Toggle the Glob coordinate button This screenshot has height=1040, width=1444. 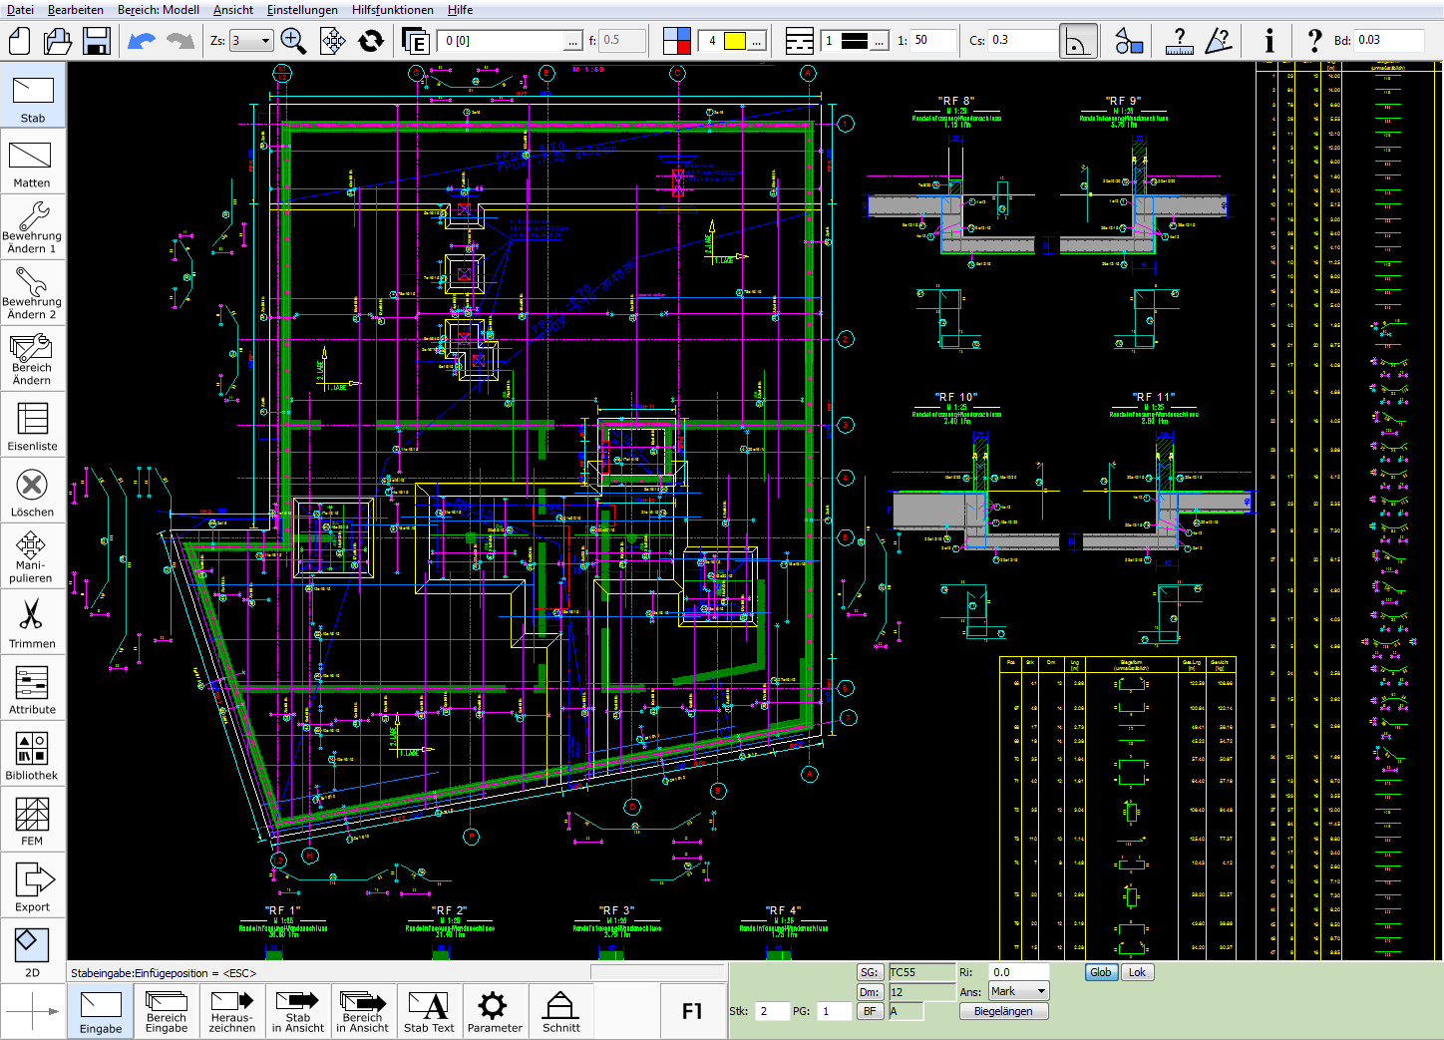click(x=1101, y=972)
